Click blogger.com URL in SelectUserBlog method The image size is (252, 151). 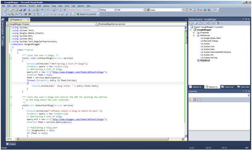coord(78,119)
